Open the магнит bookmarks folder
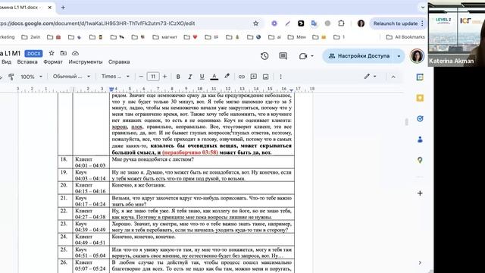485x273 pixels. point(165,37)
